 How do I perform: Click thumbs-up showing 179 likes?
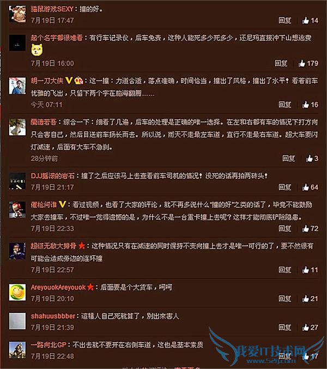(x=308, y=63)
